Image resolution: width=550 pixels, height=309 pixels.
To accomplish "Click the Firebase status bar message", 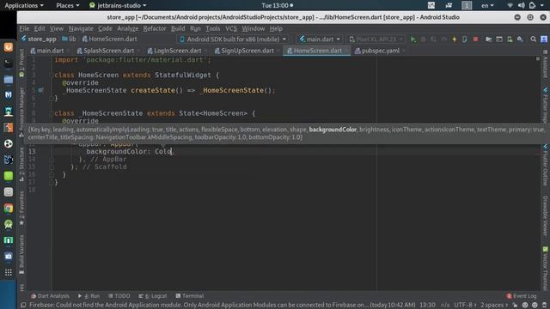I will pos(222,306).
